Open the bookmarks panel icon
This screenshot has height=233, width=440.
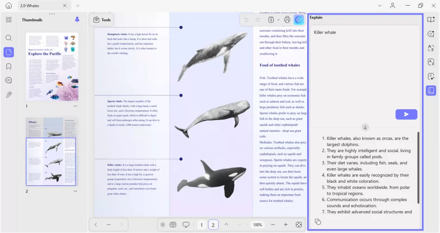click(x=9, y=66)
